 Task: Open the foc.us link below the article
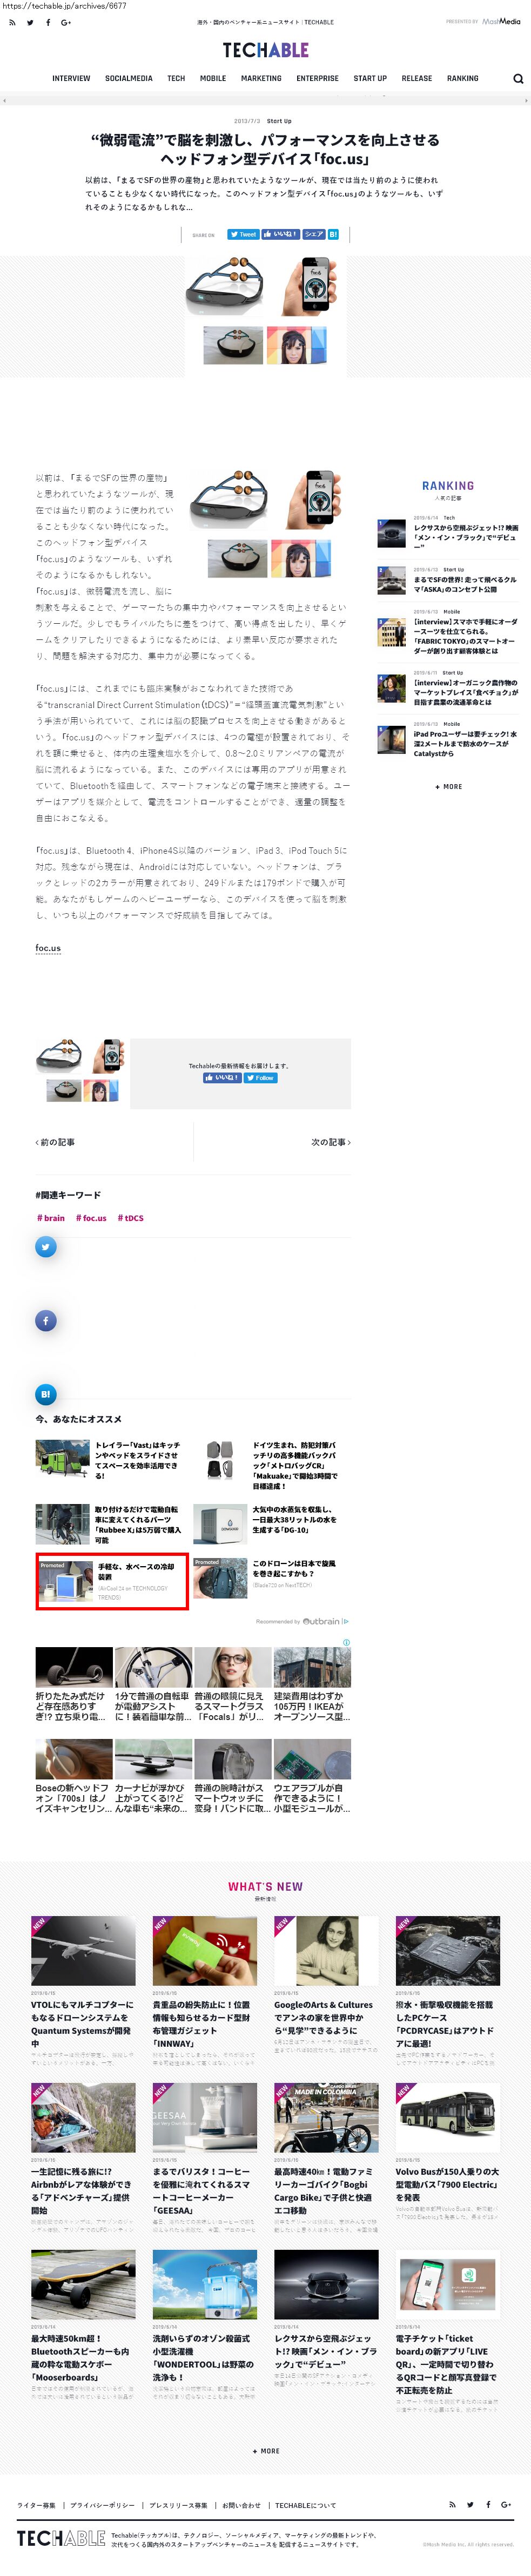(x=48, y=948)
